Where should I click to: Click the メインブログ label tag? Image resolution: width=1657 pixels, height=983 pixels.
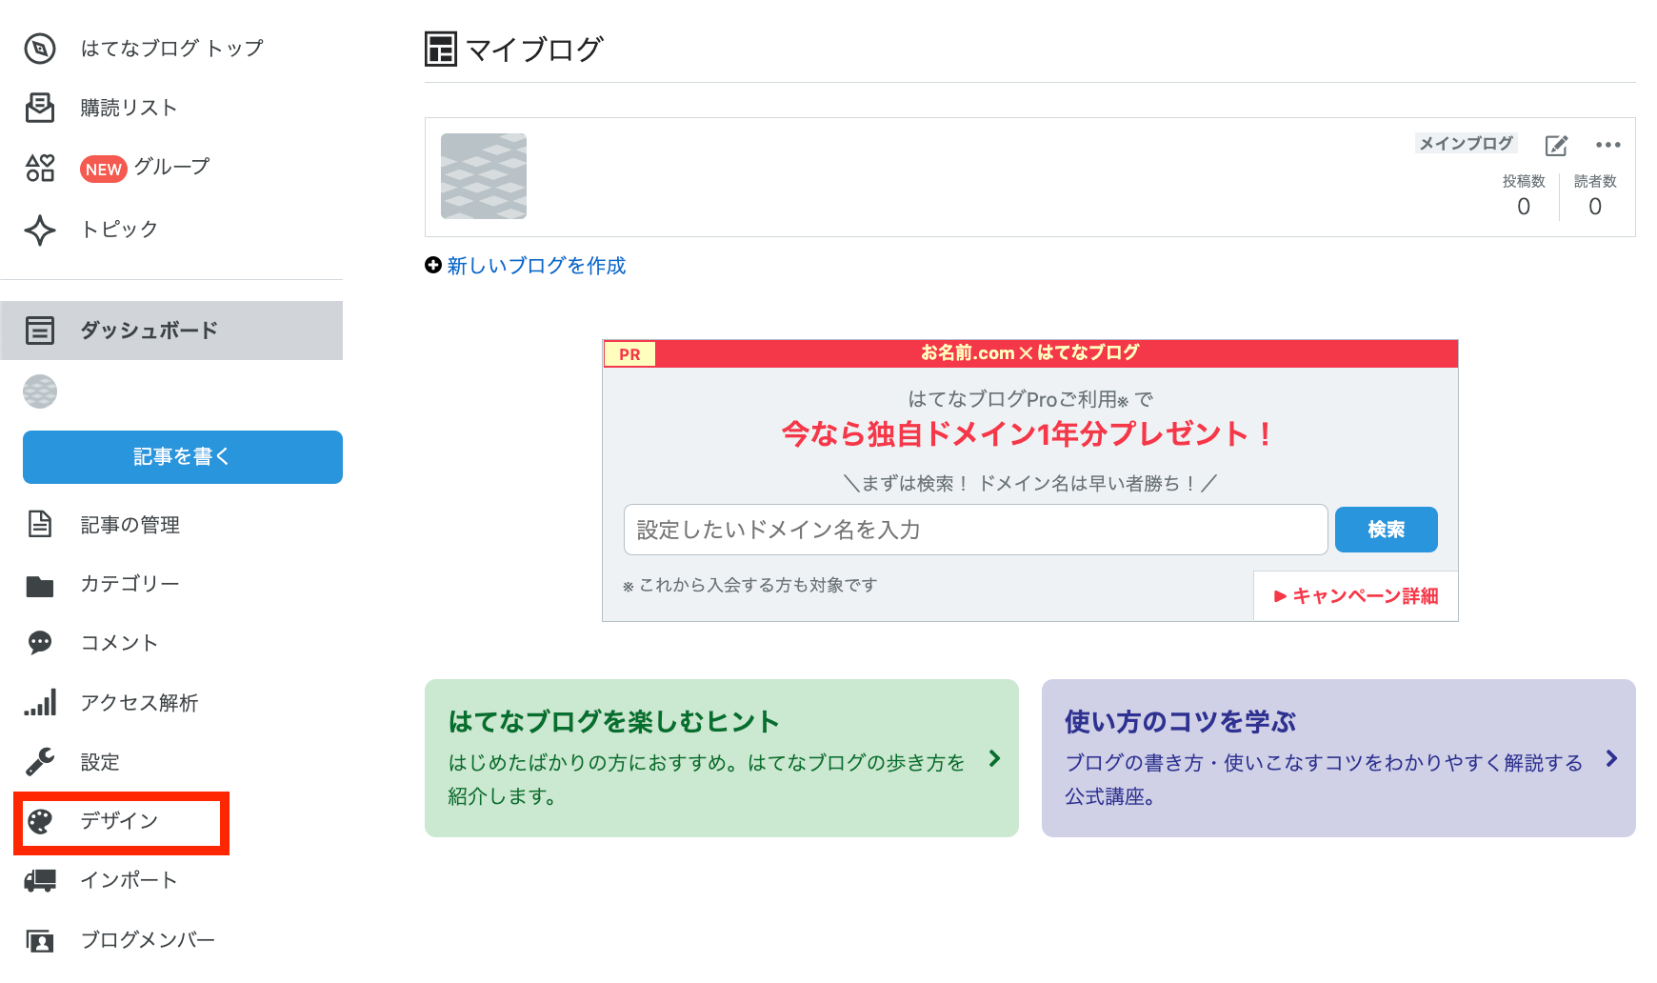tap(1467, 144)
